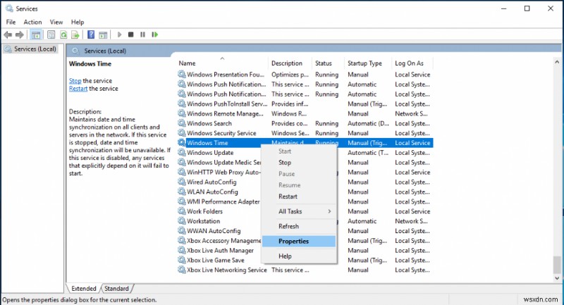The image size is (564, 305).
Task: Select Properties in the context menu
Action: [299, 241]
